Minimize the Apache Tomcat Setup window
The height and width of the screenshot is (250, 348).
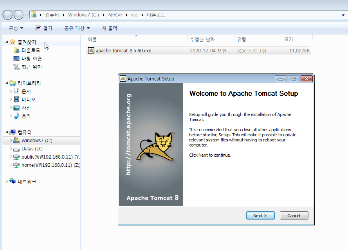(x=281, y=79)
